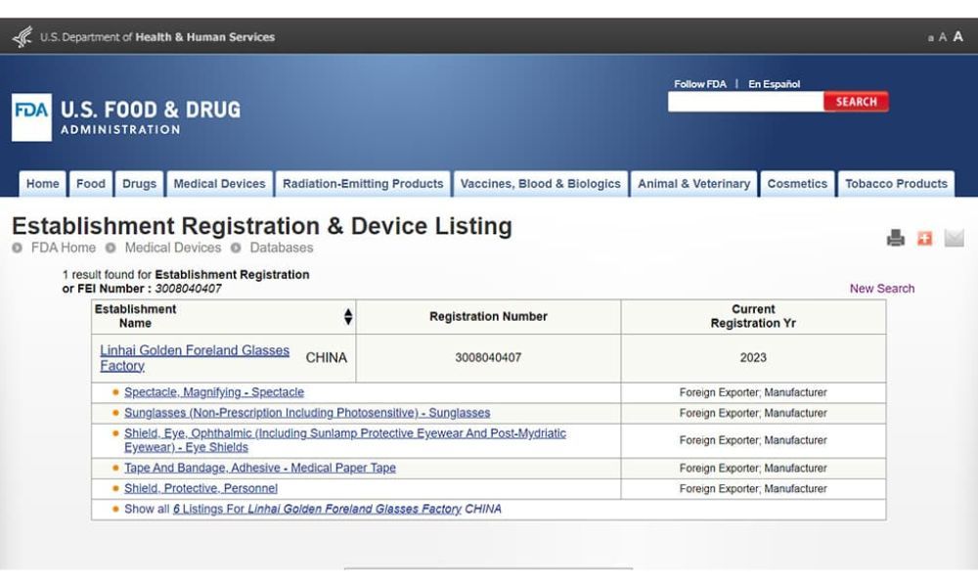Click the Registration Number column header
Viewport: 978px width, 587px height.
488,316
